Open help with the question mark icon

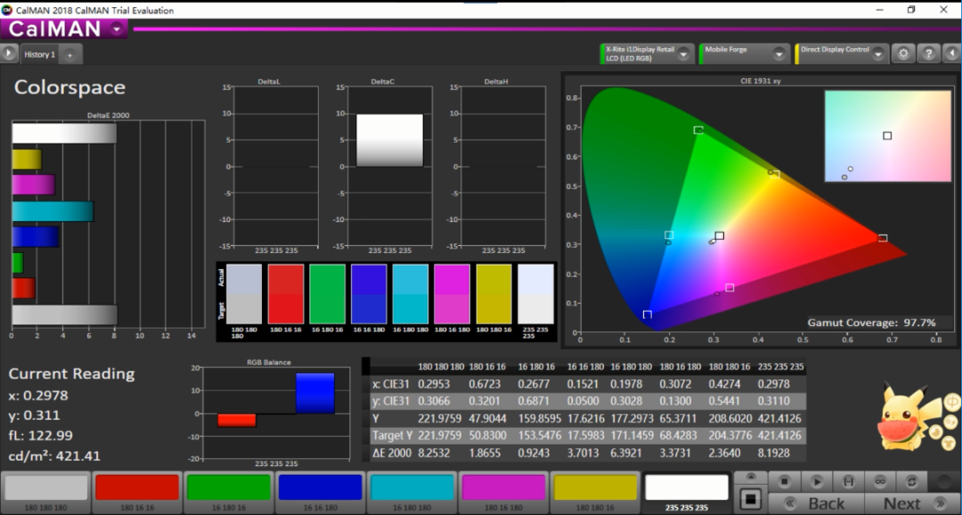pyautogui.click(x=928, y=53)
